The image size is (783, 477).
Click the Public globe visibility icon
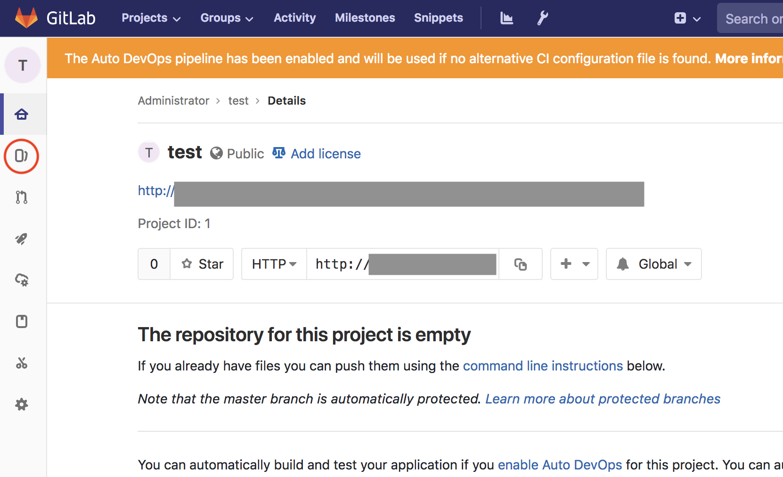tap(216, 153)
